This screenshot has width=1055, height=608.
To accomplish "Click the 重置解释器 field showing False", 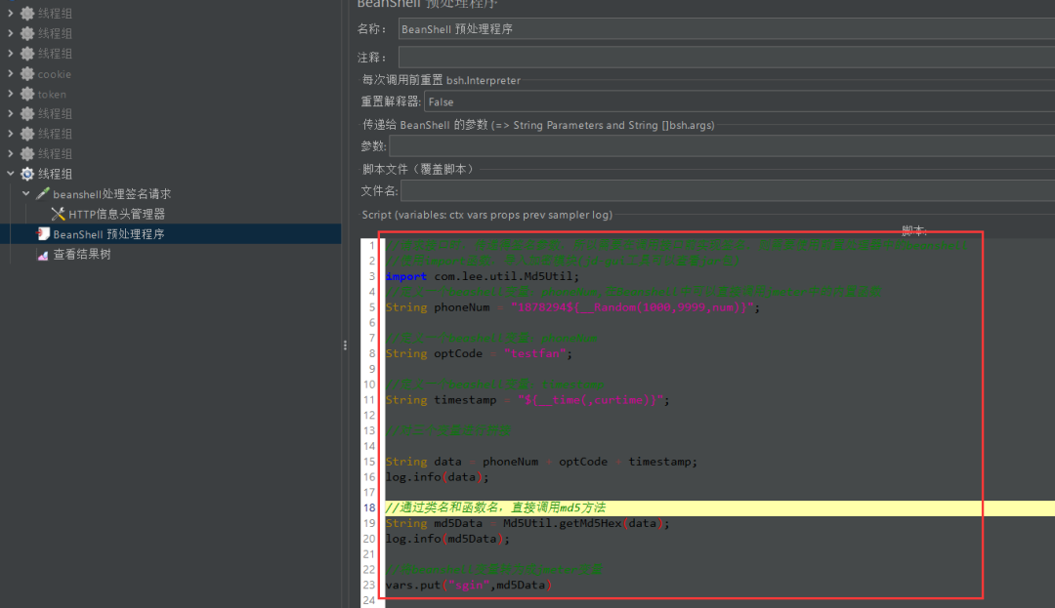I will (x=739, y=102).
